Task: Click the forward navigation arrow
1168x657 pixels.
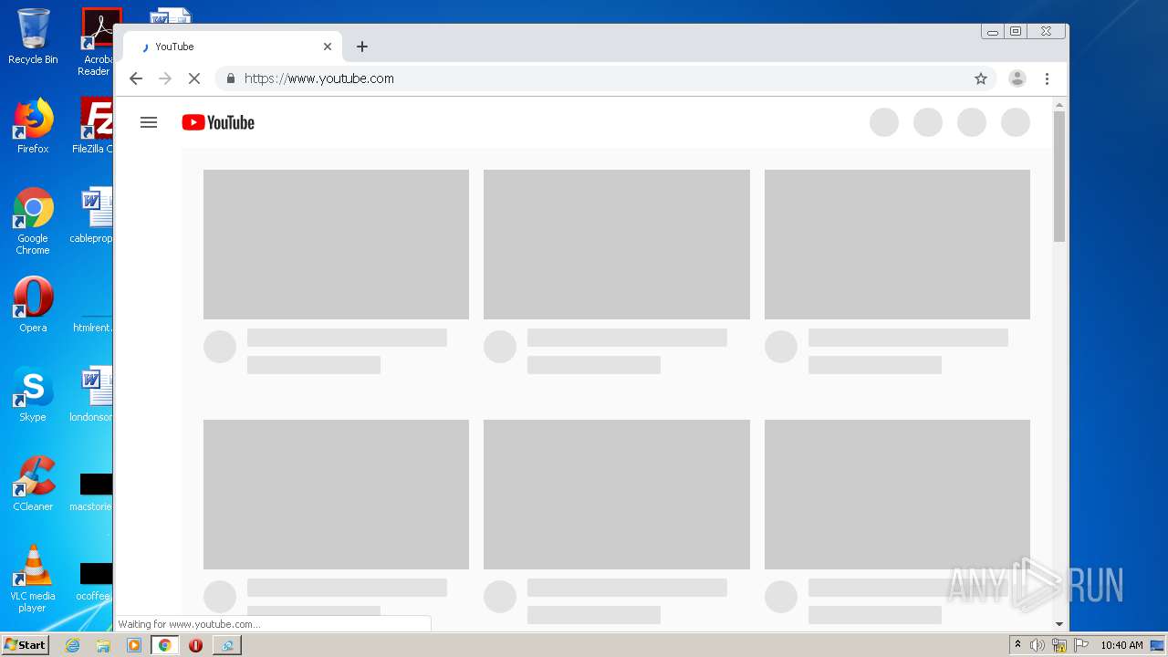Action: coord(165,78)
